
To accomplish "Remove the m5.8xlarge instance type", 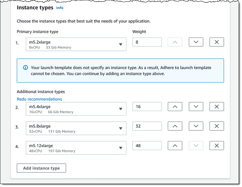I will coord(217,126).
